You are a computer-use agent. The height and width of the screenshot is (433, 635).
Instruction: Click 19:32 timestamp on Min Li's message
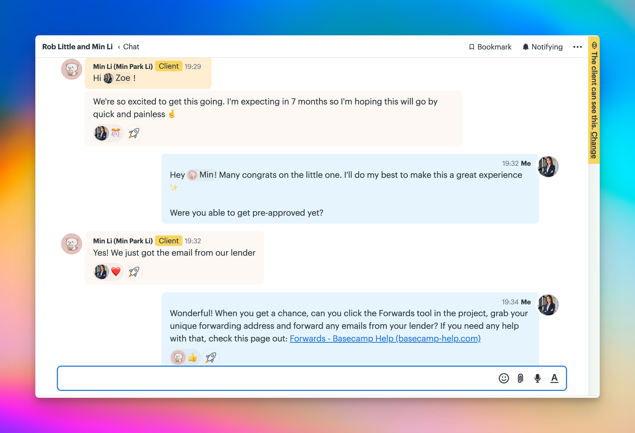point(193,241)
